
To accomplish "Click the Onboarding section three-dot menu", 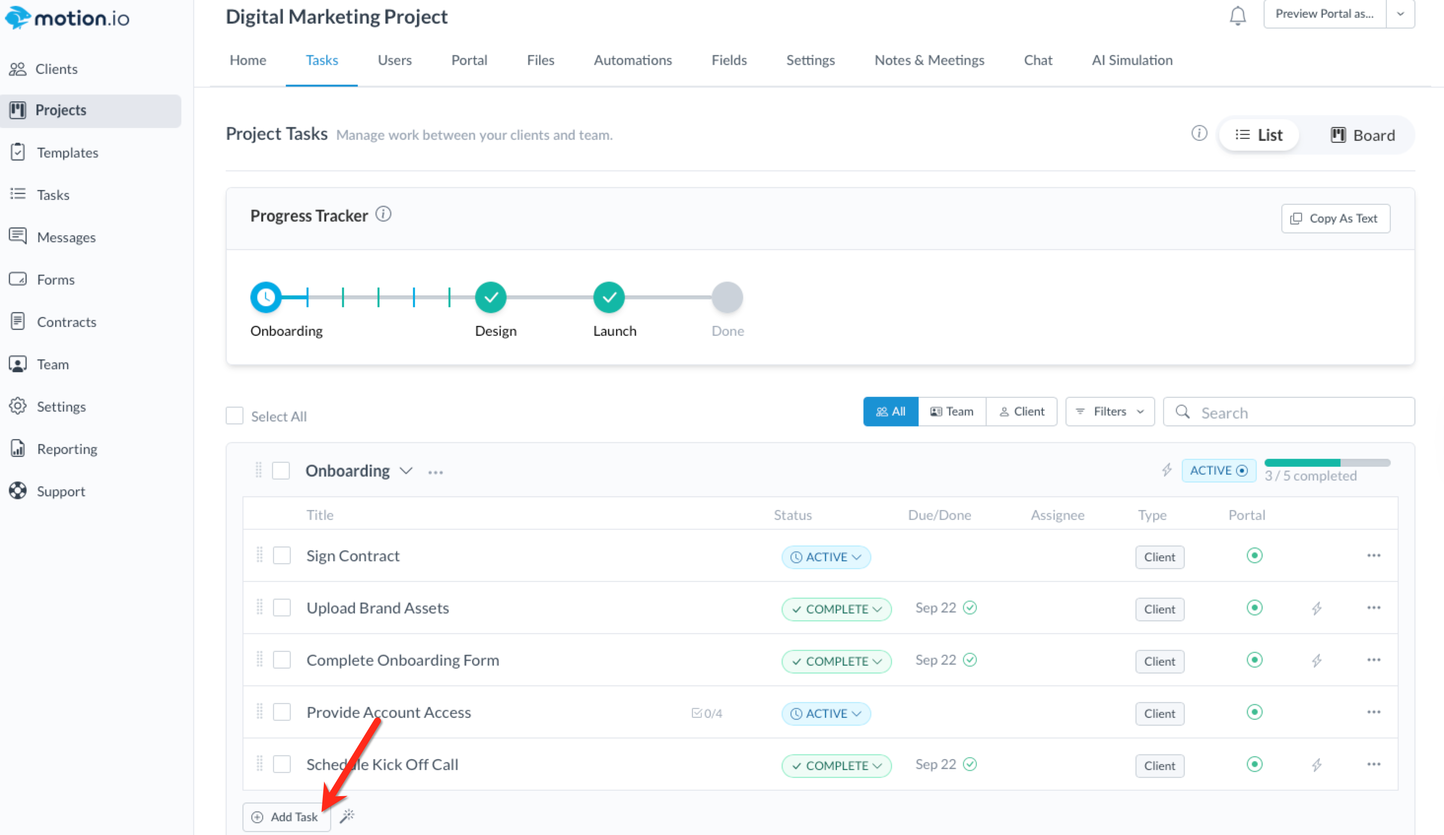I will tap(436, 472).
